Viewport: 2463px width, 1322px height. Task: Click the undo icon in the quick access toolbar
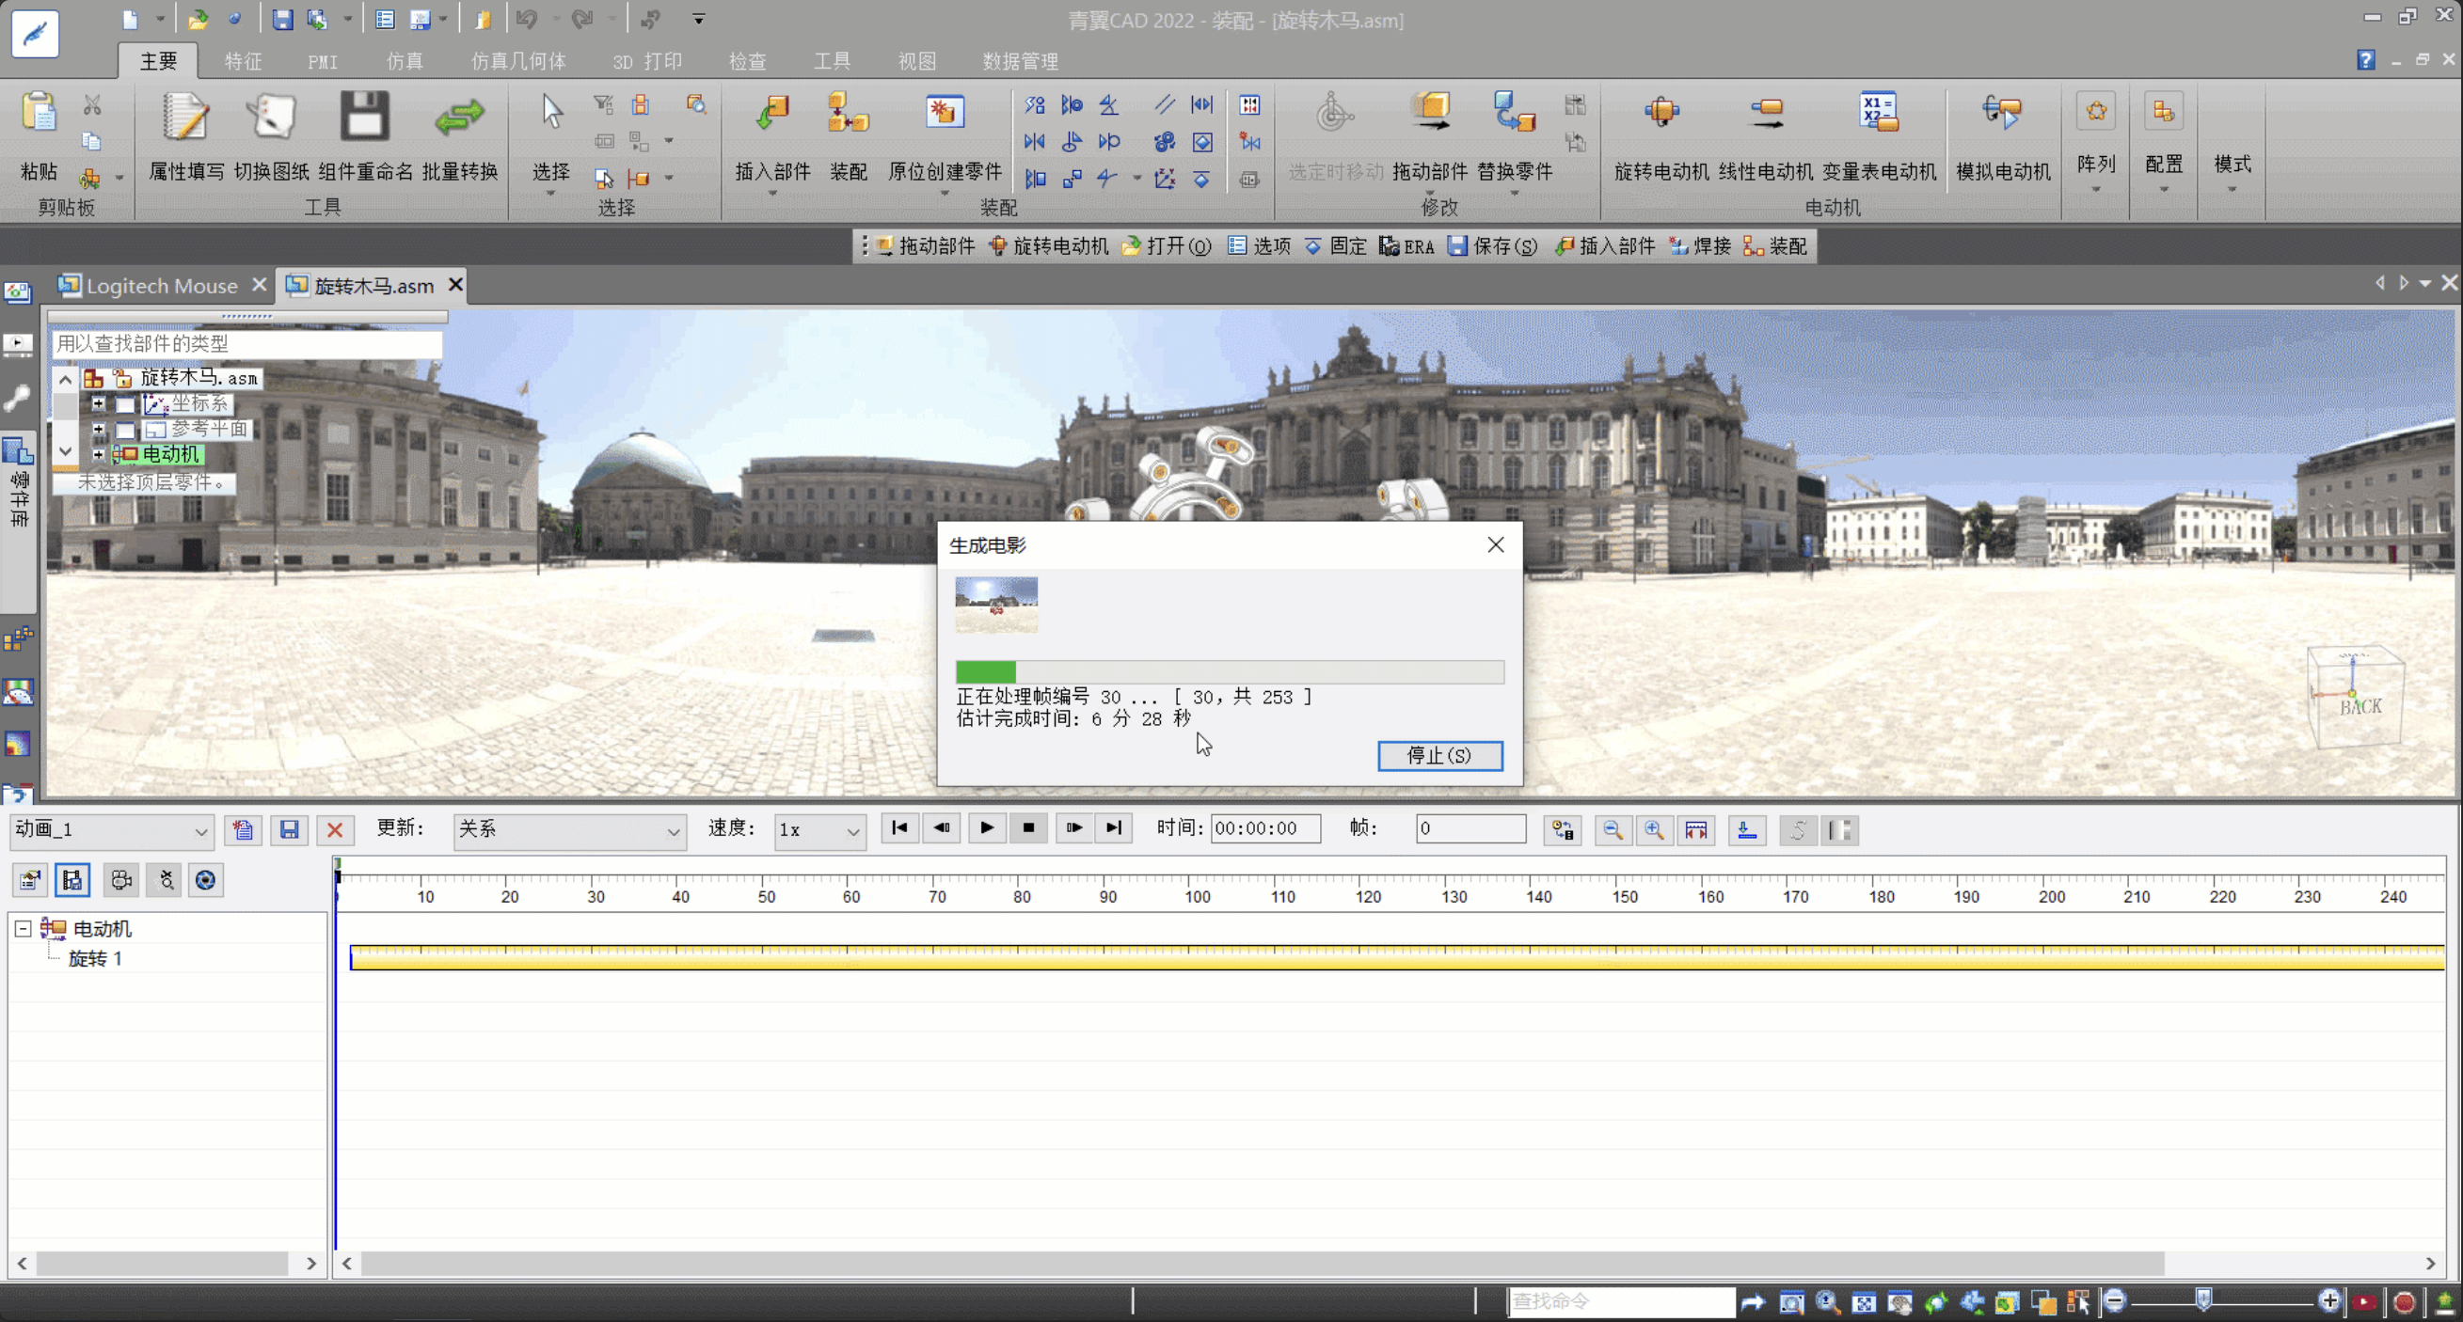click(x=526, y=19)
